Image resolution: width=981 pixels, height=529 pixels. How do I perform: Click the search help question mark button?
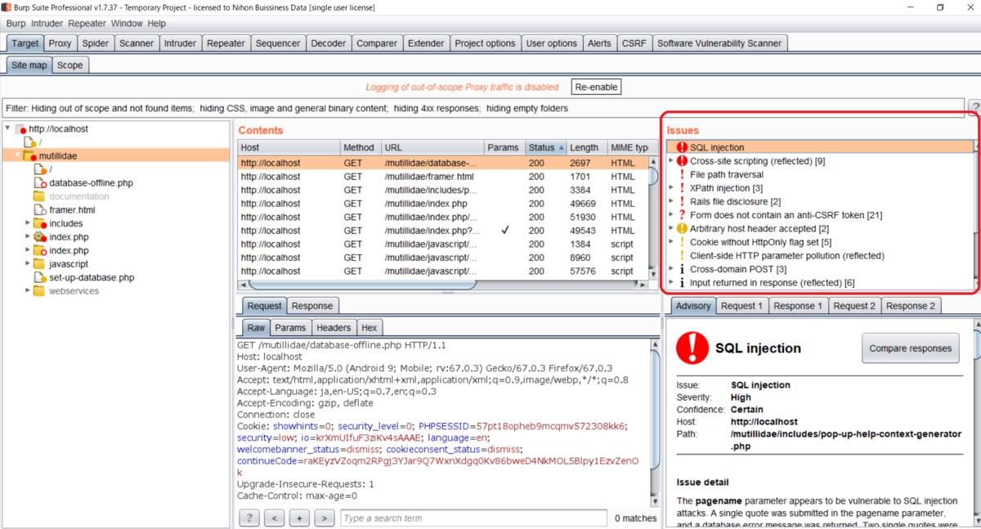[249, 518]
